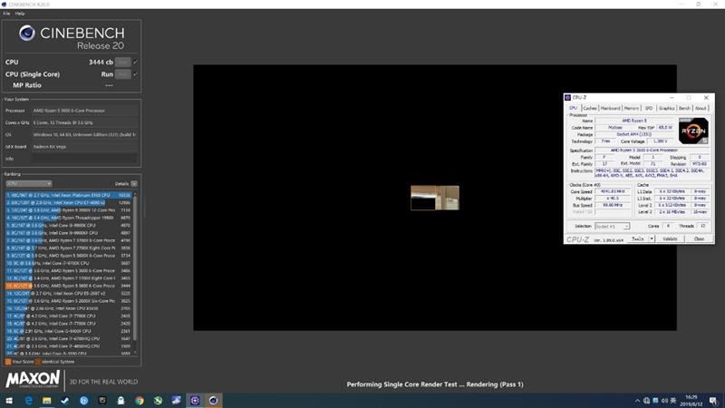This screenshot has width=725, height=408.
Task: Switch to the CPU-Z taskbar icon
Action: [195, 400]
